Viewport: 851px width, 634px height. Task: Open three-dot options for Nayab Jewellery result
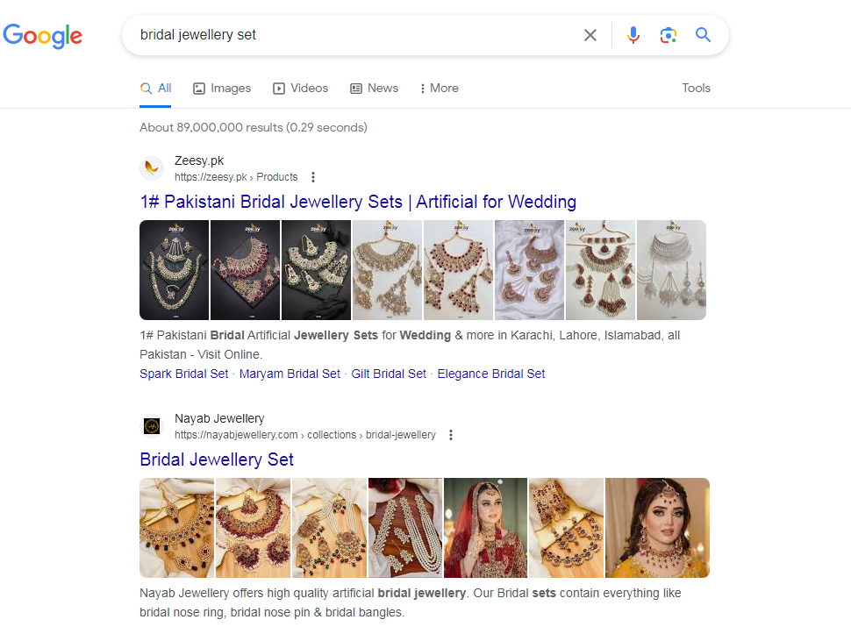click(451, 435)
